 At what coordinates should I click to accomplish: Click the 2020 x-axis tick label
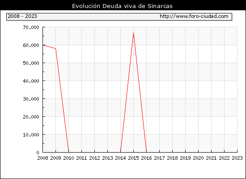pyautogui.click(x=198, y=158)
